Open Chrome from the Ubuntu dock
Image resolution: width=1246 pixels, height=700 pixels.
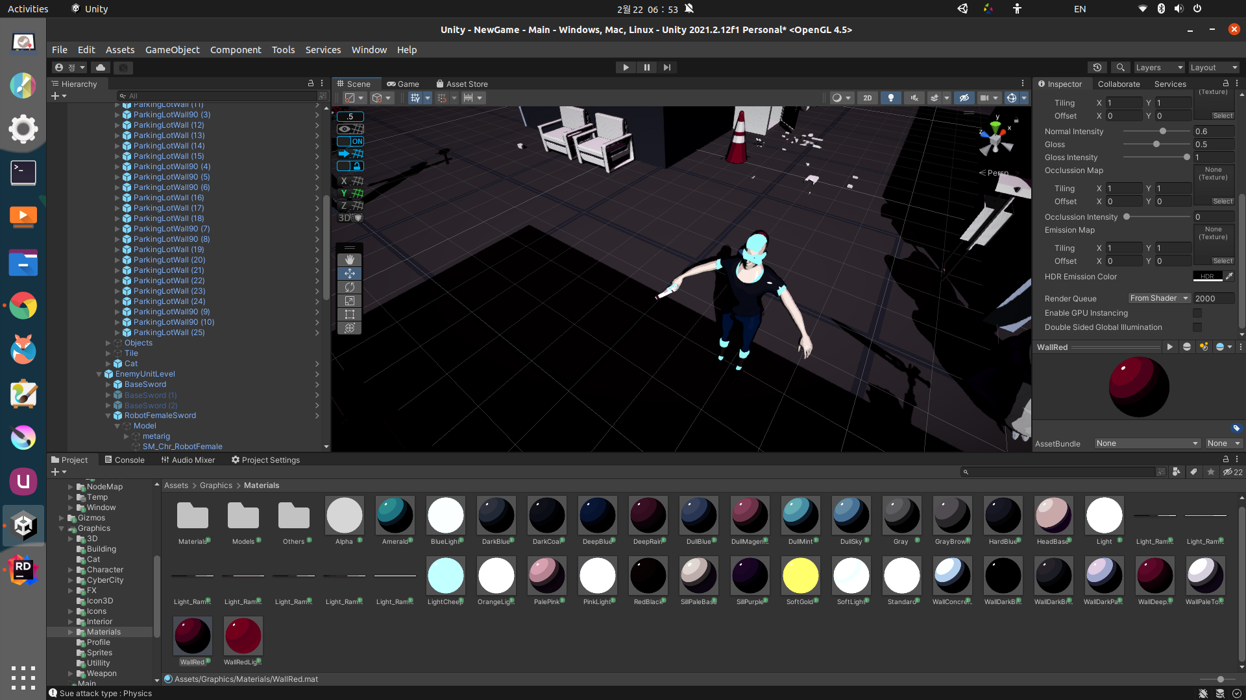23,306
